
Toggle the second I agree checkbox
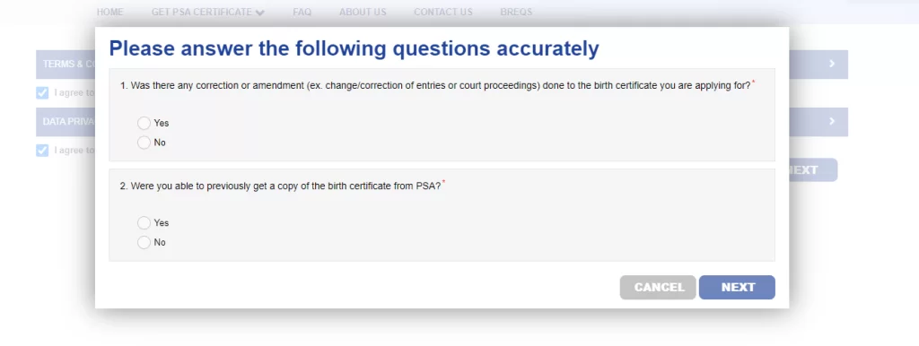[42, 151]
